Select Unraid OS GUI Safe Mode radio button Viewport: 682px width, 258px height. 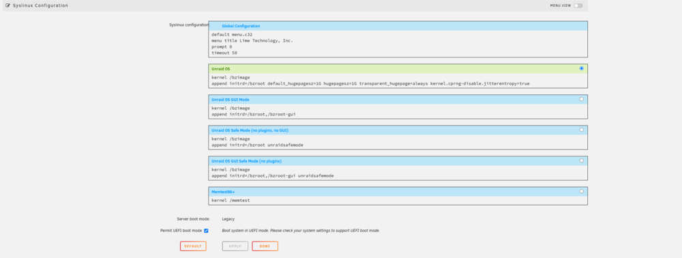tap(582, 160)
